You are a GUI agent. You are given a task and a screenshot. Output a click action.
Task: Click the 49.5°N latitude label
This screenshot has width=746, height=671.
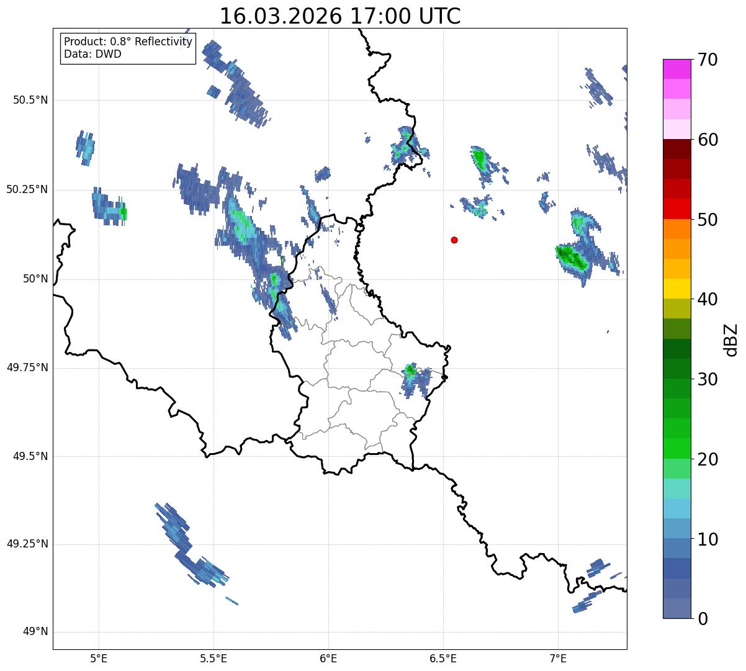click(x=30, y=456)
